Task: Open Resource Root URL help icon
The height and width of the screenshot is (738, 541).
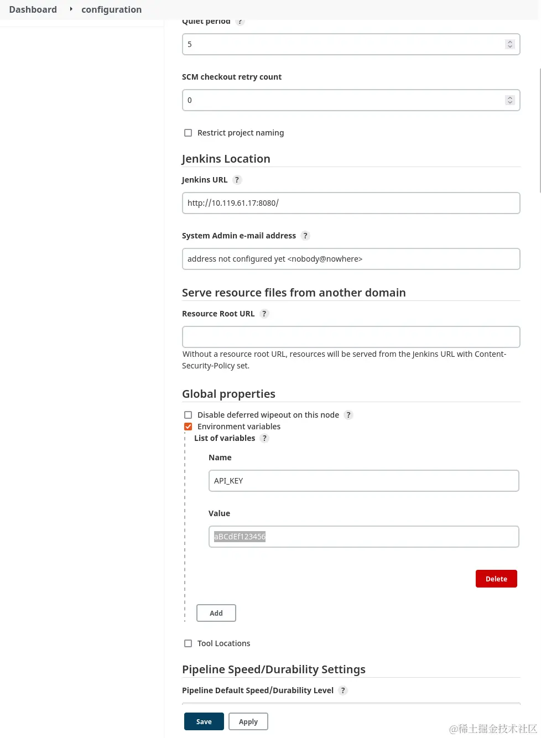Action: [264, 314]
